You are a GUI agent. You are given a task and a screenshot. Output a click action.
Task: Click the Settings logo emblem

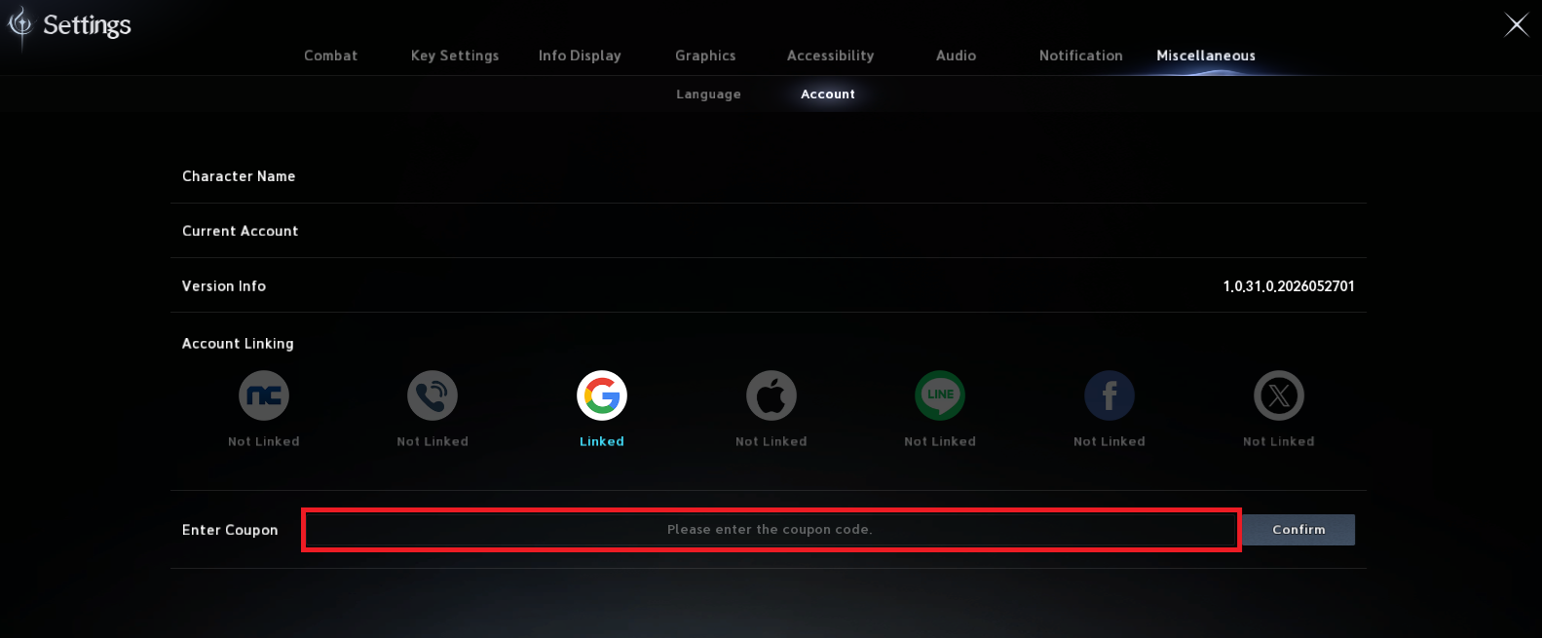(19, 25)
